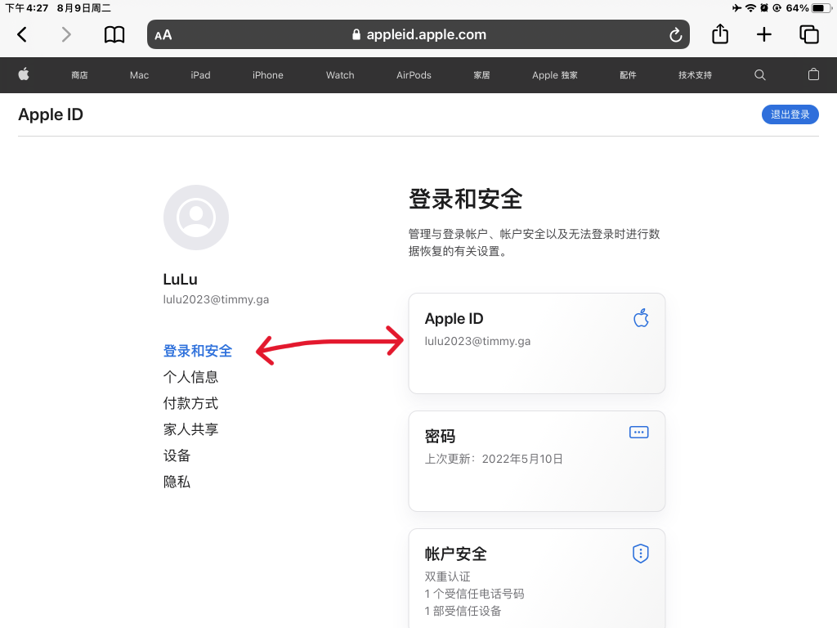Open the shopping bag icon
837x628 pixels.
(813, 74)
